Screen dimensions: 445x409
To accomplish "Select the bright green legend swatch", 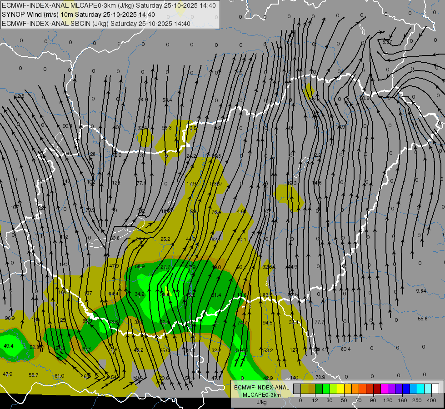I will tap(326, 389).
